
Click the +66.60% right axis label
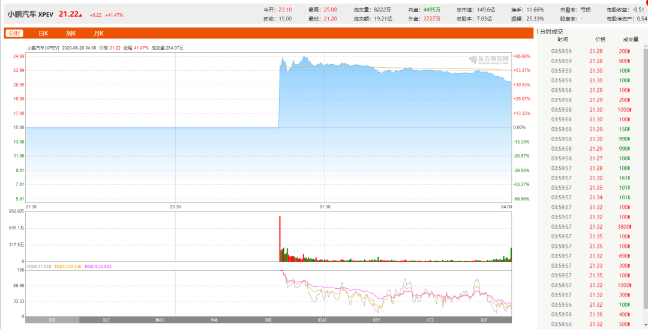[x=521, y=56]
